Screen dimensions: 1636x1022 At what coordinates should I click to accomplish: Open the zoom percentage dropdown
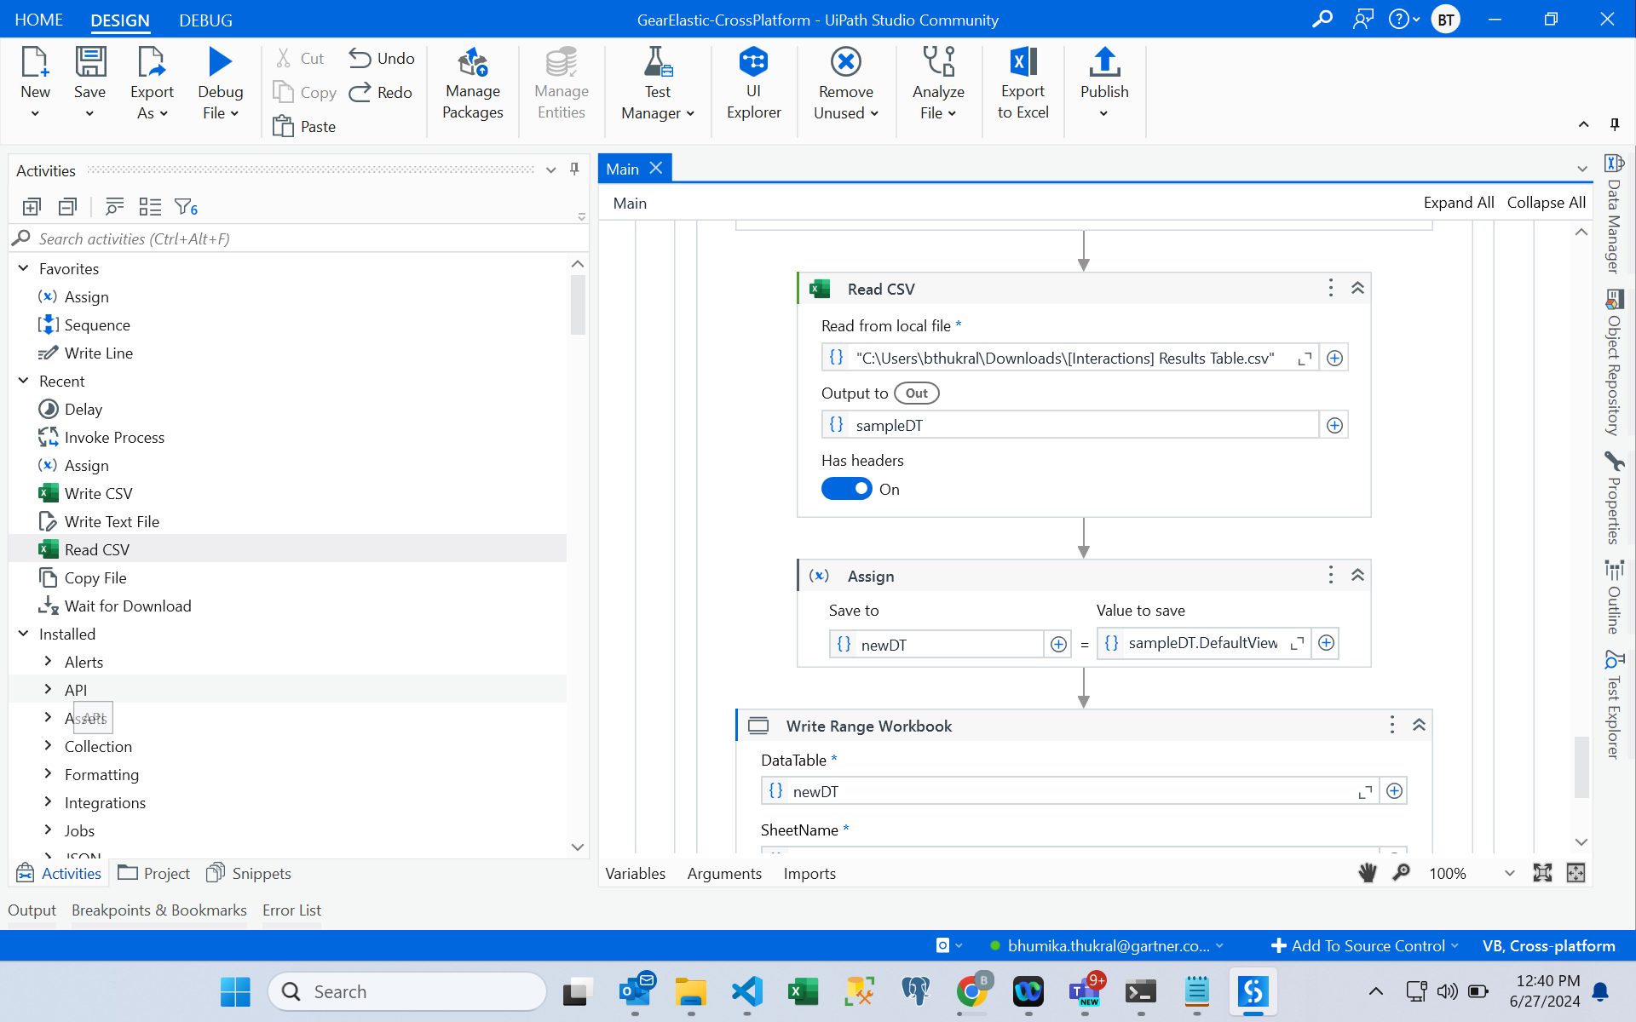[1509, 873]
